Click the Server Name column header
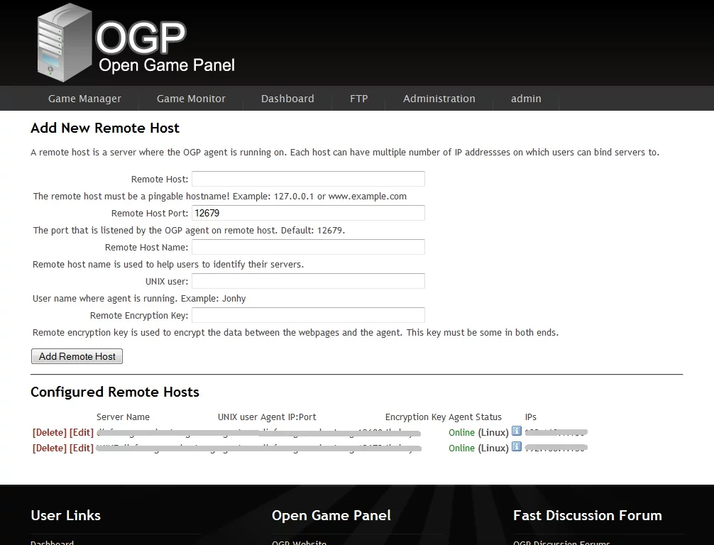This screenshot has height=545, width=714. 123,417
